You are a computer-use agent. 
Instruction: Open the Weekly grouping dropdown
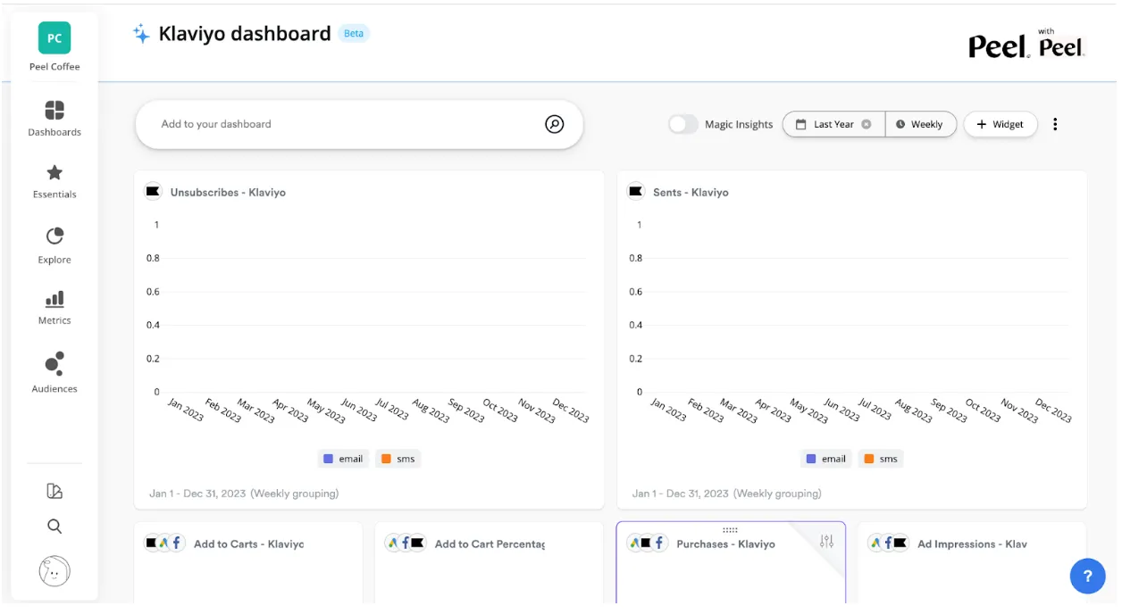tap(920, 124)
